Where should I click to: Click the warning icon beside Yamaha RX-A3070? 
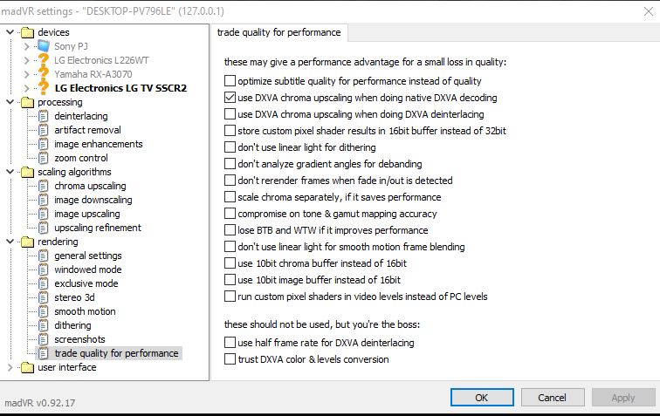(x=44, y=74)
